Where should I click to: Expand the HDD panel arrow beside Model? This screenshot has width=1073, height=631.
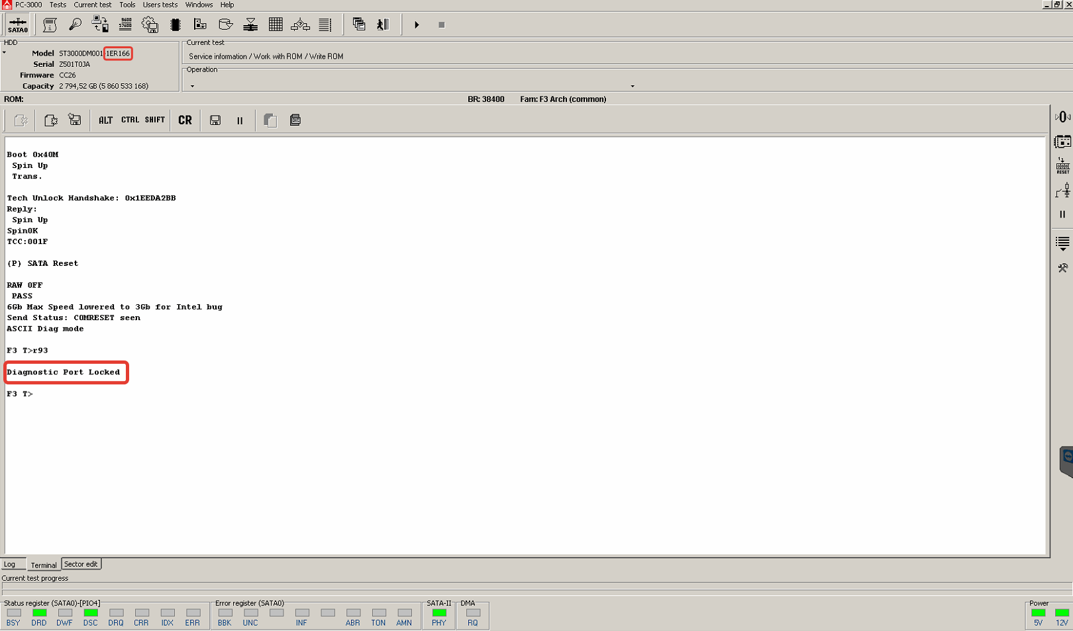pos(5,53)
